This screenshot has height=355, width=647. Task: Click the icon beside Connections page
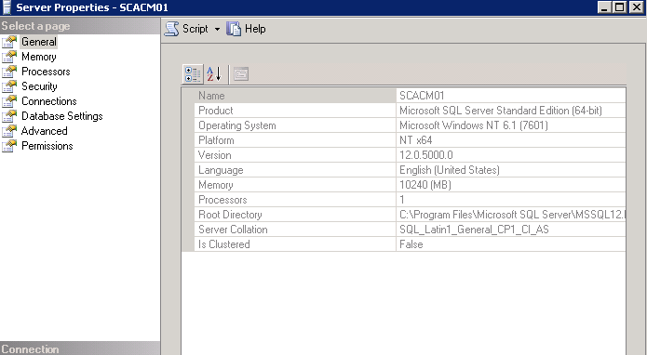tap(9, 101)
